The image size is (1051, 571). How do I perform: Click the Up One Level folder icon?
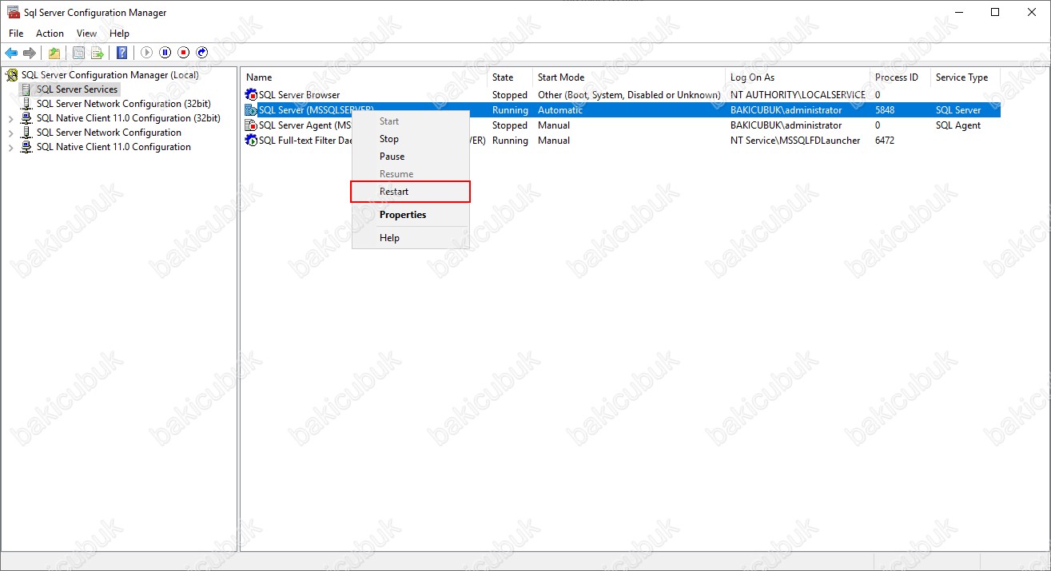coord(54,53)
